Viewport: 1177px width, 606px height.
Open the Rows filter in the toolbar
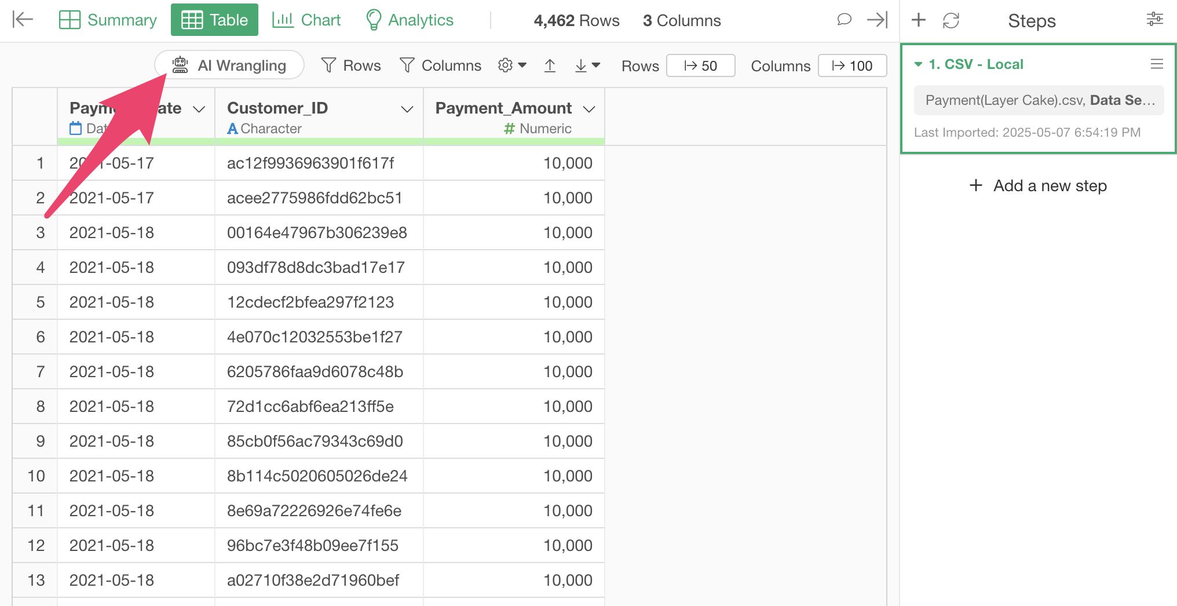click(351, 65)
